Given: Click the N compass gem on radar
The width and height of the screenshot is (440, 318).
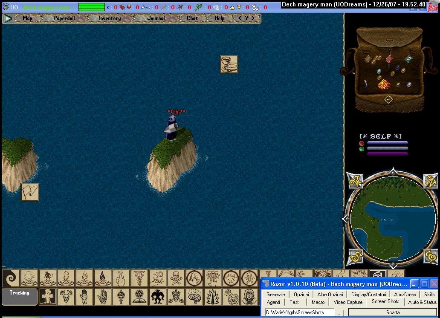Looking at the screenshot, I should point(431,181).
